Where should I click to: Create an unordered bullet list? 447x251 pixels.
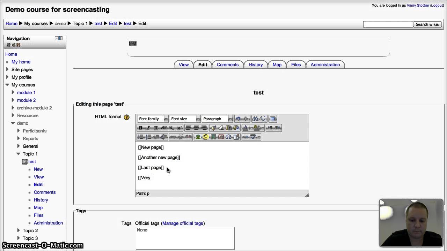coord(140,137)
